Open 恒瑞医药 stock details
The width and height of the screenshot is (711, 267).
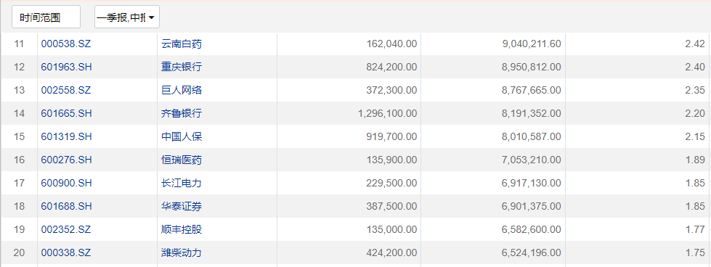click(182, 160)
